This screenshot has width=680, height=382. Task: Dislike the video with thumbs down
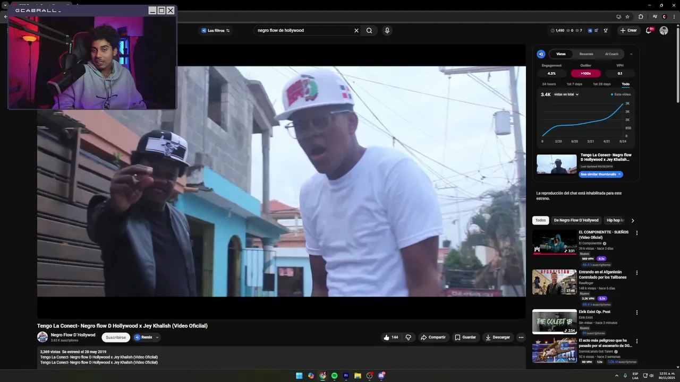click(x=408, y=337)
